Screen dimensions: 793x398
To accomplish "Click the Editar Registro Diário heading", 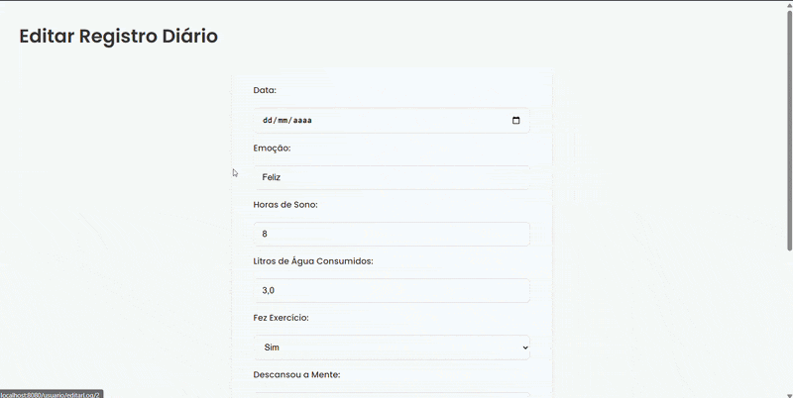I will 118,37.
